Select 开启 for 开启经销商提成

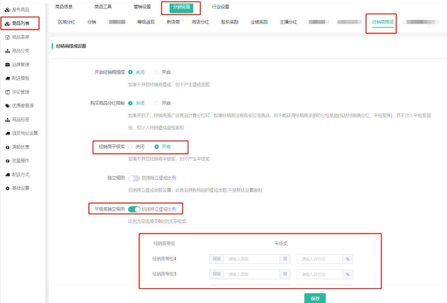point(157,73)
